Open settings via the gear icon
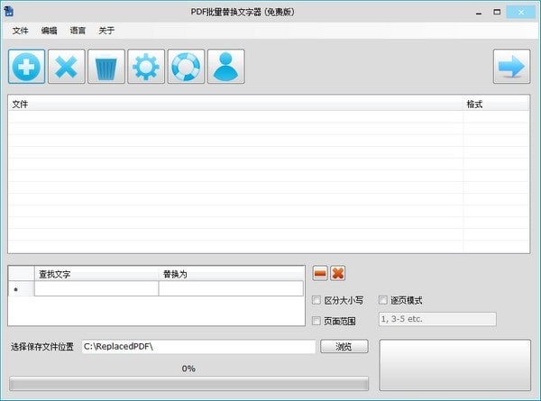541x401 pixels. 146,66
